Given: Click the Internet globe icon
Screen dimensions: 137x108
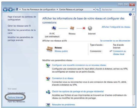Looking at the screenshot, I should (90, 28).
